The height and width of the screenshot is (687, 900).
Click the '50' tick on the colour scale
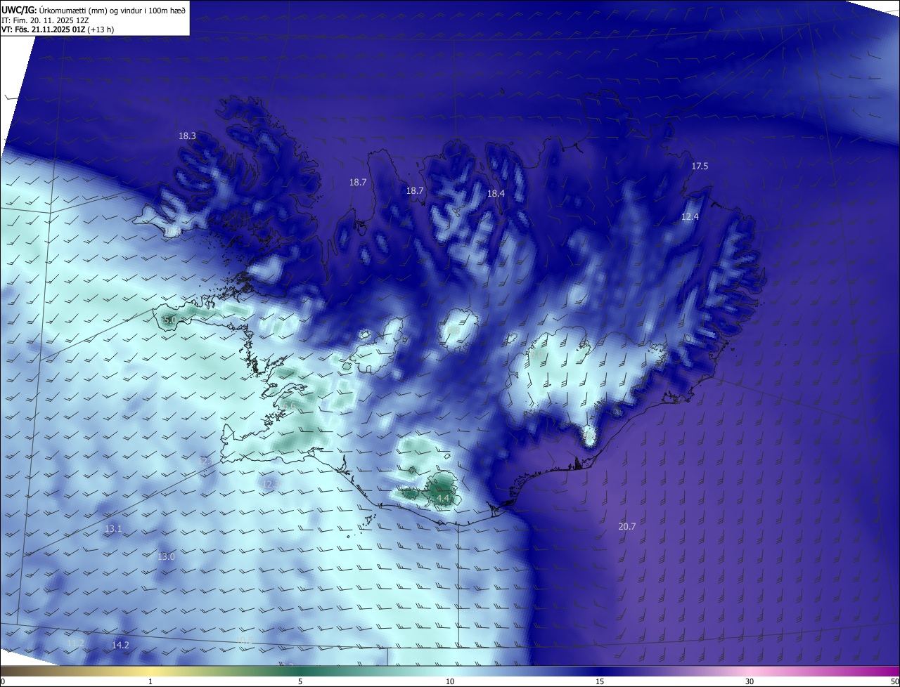pos(894,682)
